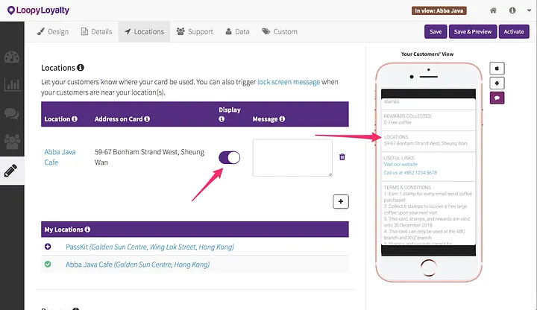Click info icon under Display column header
Screen dimensions: 537x310
click(x=222, y=118)
